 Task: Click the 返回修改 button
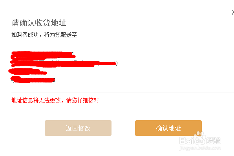coord(78,128)
